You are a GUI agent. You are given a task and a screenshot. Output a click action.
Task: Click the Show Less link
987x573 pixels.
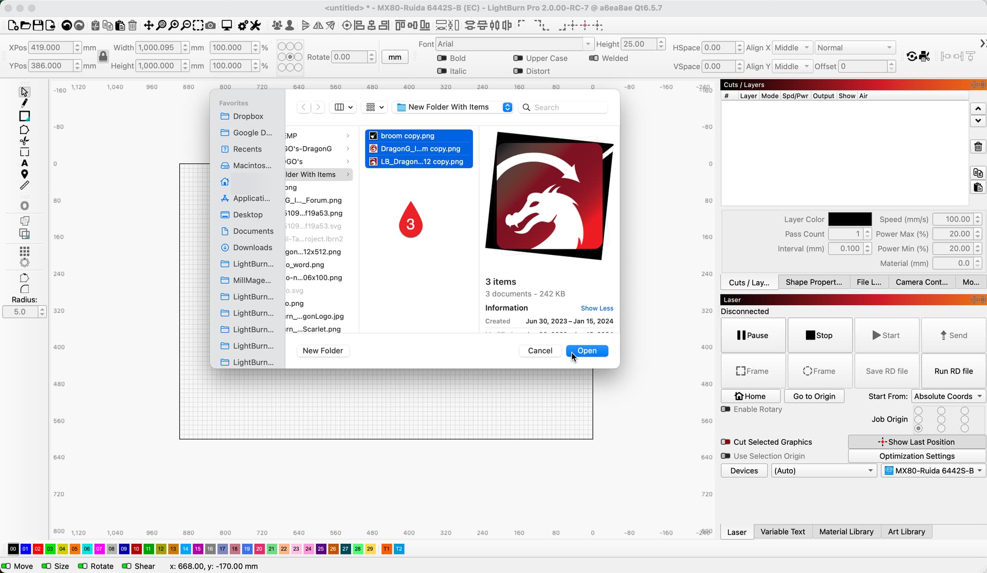tap(597, 308)
